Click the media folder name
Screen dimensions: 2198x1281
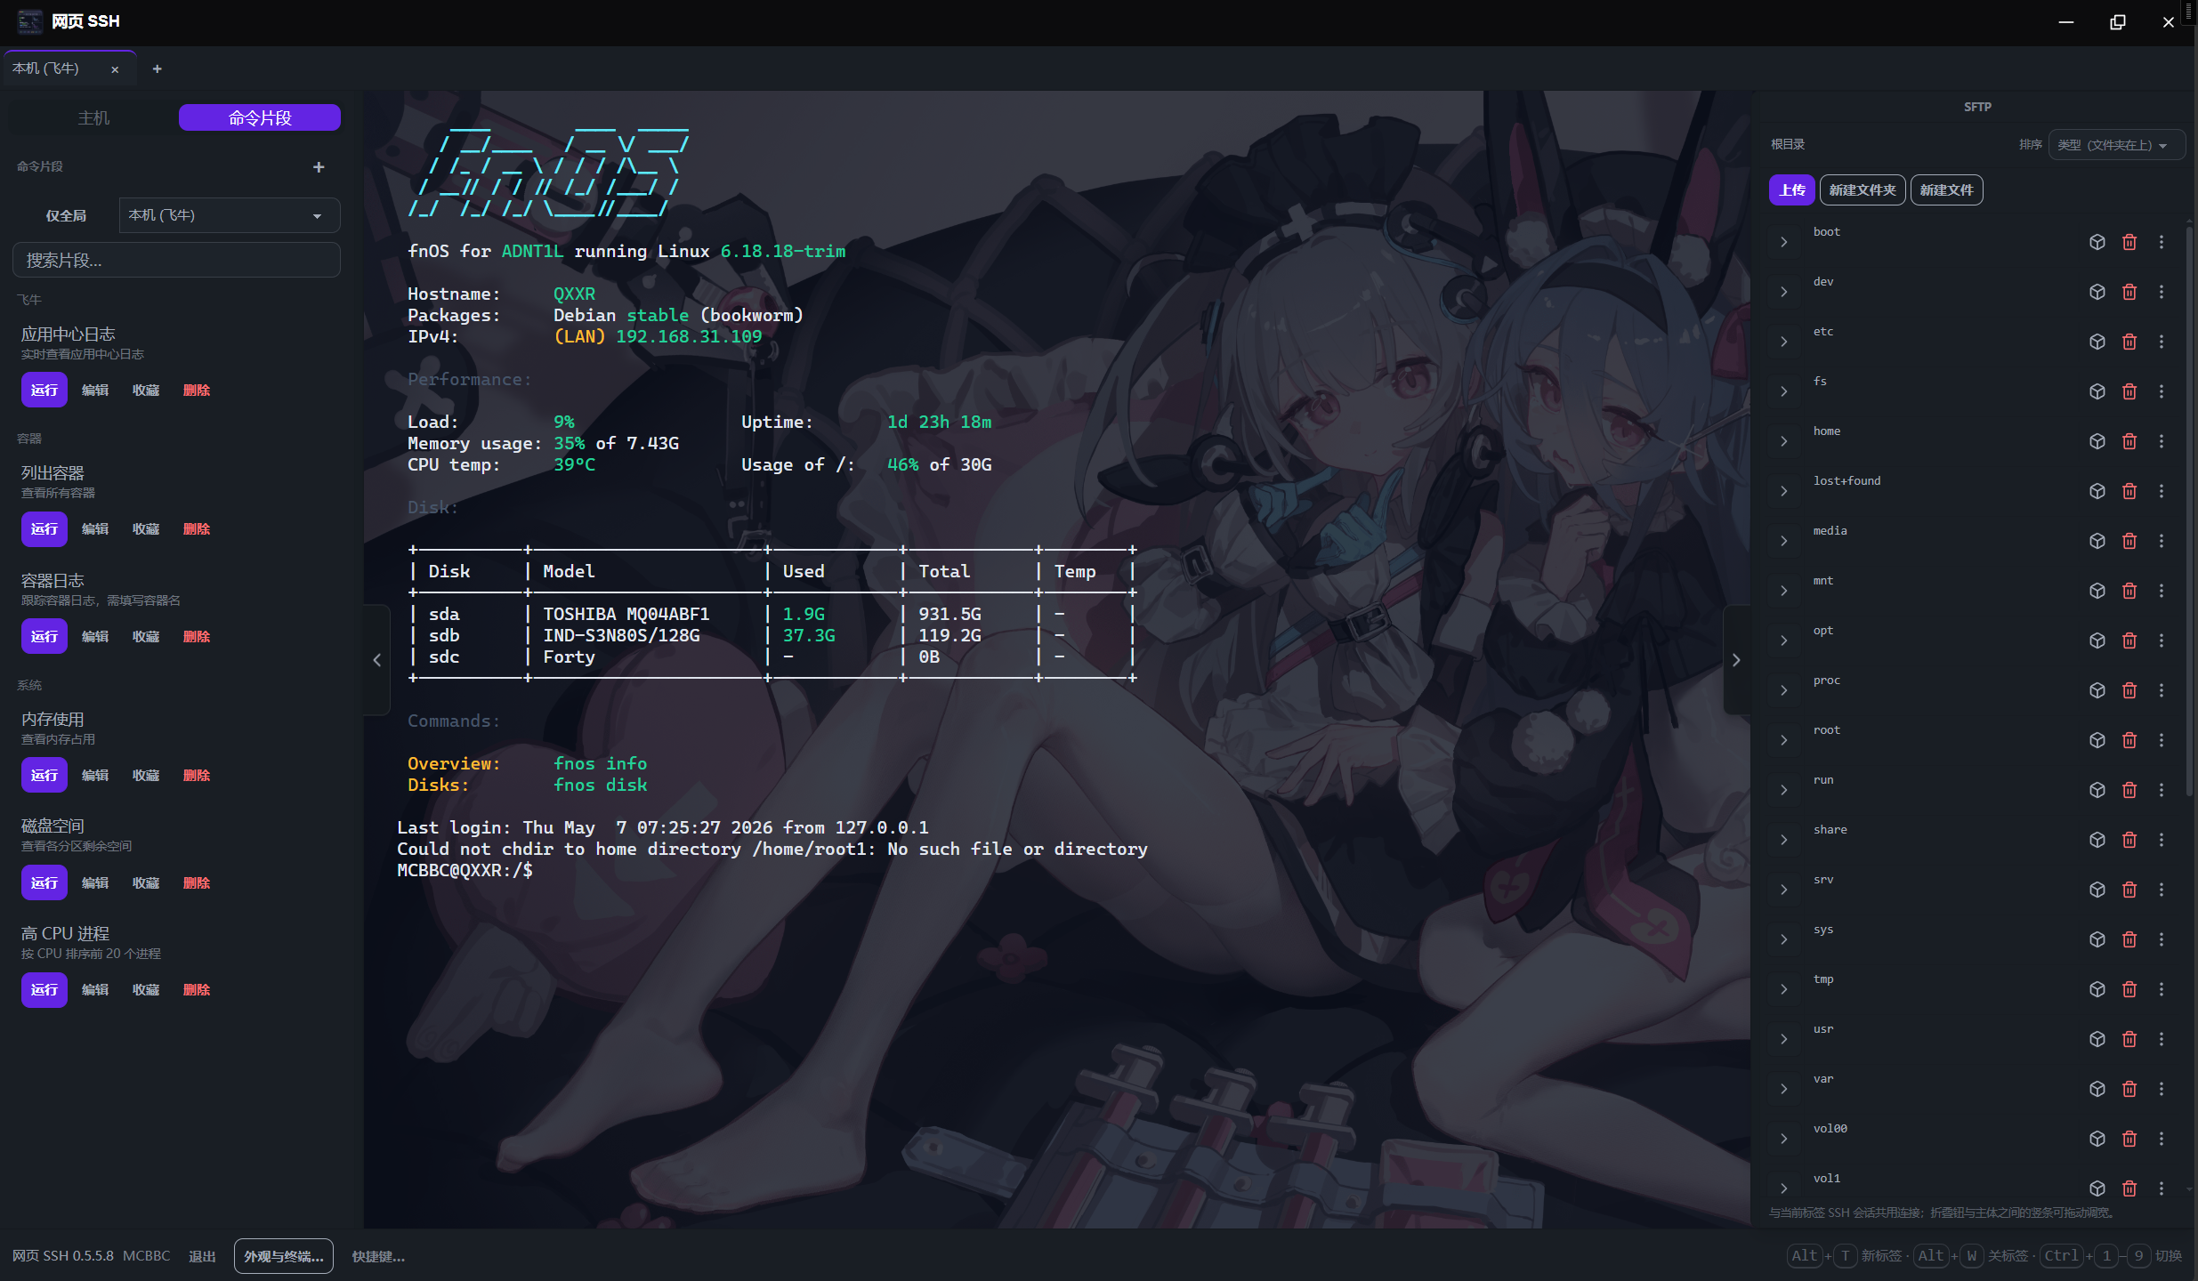[1830, 531]
